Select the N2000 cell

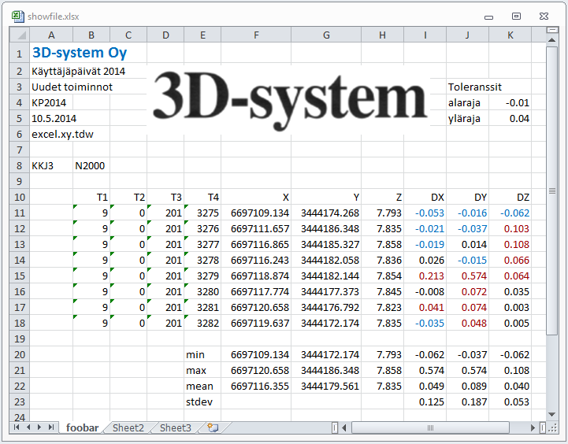(x=91, y=166)
